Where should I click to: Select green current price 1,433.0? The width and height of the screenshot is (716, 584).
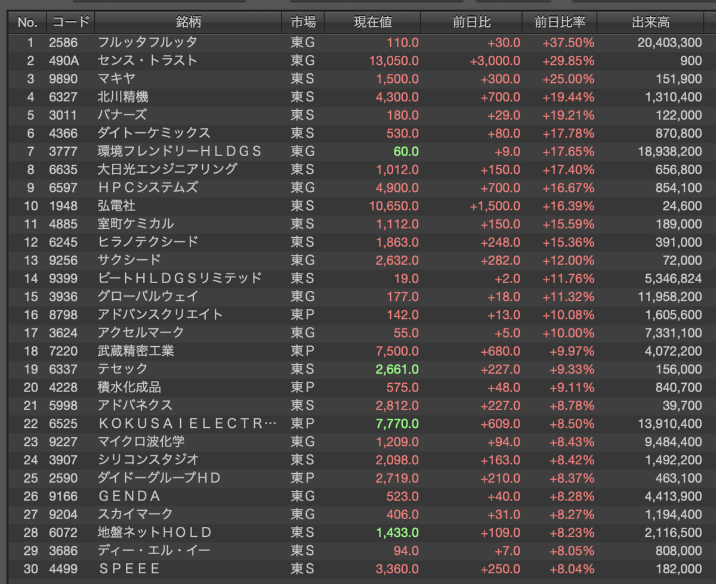(397, 532)
